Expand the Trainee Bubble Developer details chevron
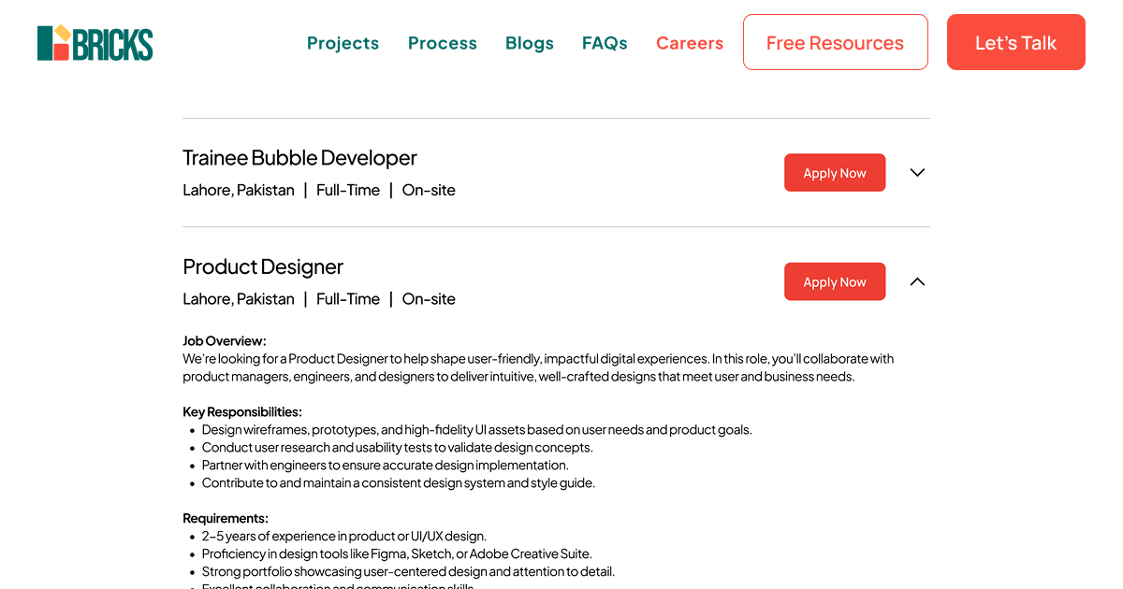Screen dimensions: 1123x589 click(x=917, y=173)
